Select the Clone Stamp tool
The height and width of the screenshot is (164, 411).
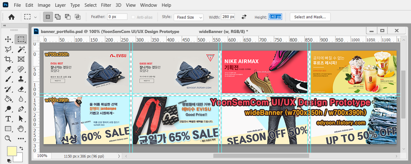coord(21,79)
